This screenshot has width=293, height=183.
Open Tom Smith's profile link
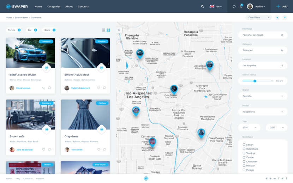tap(77, 150)
